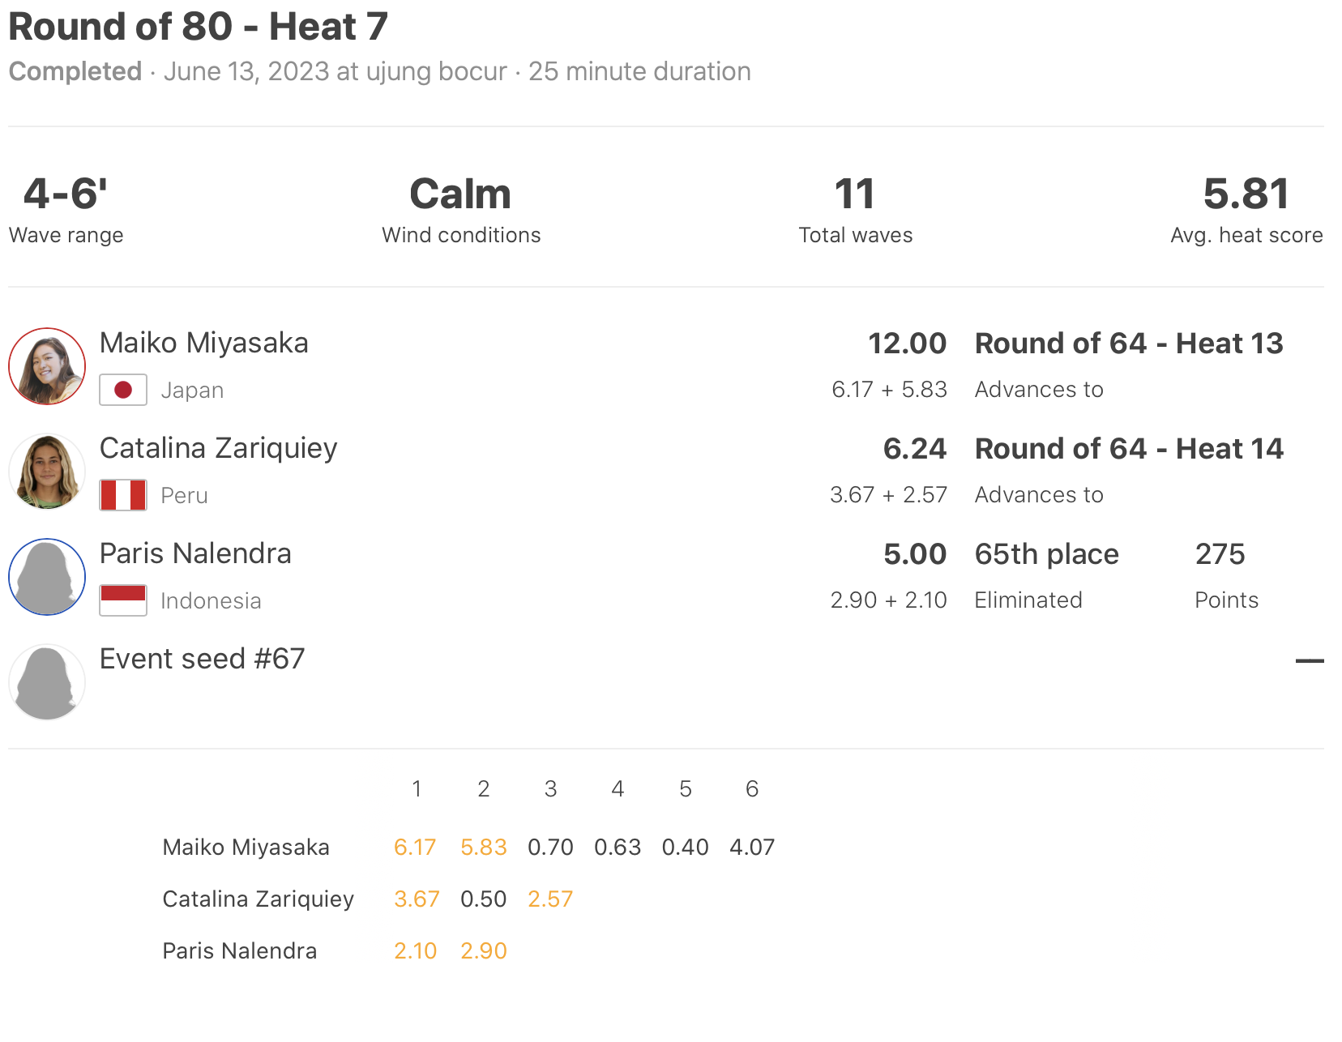
Task: Open Round of 64 - Heat 14 link
Action: click(1129, 449)
